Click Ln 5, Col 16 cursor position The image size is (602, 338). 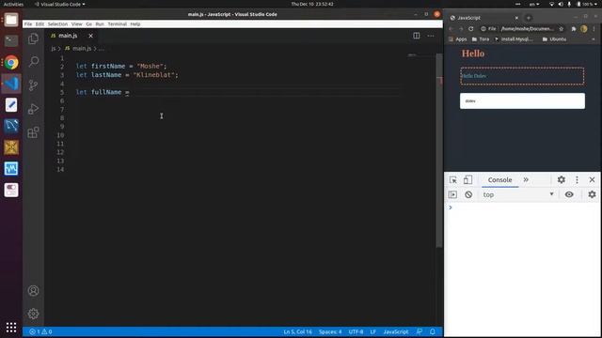[297, 331]
